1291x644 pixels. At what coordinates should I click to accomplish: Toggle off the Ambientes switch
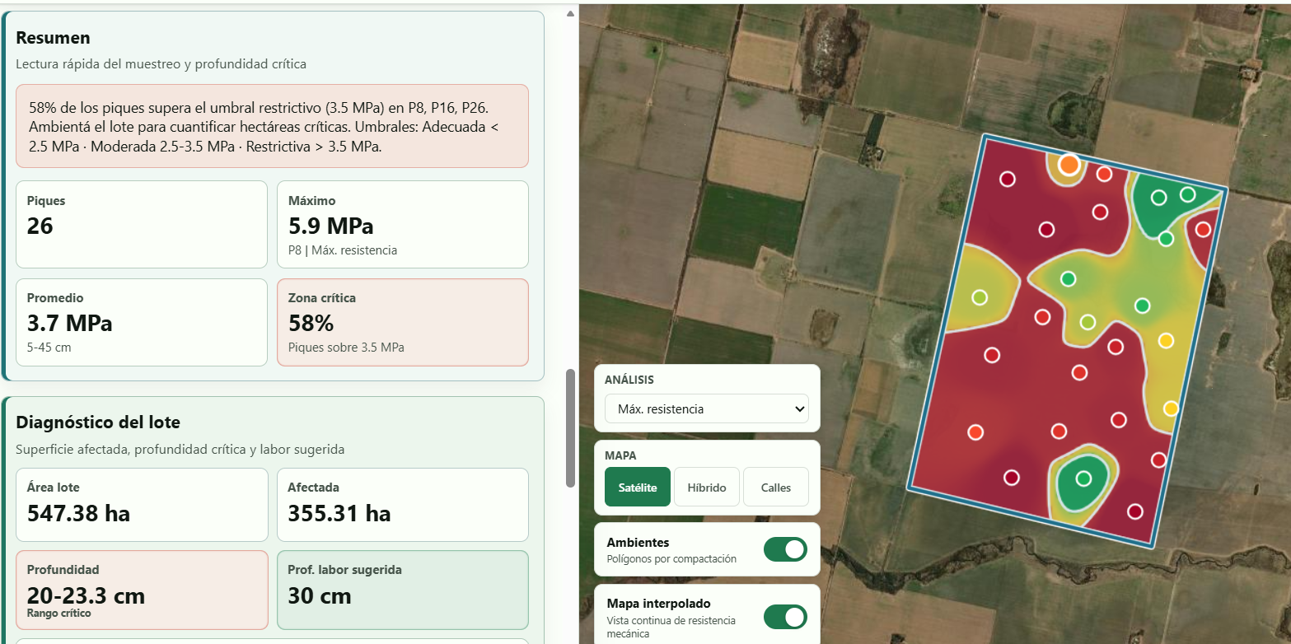pos(785,549)
